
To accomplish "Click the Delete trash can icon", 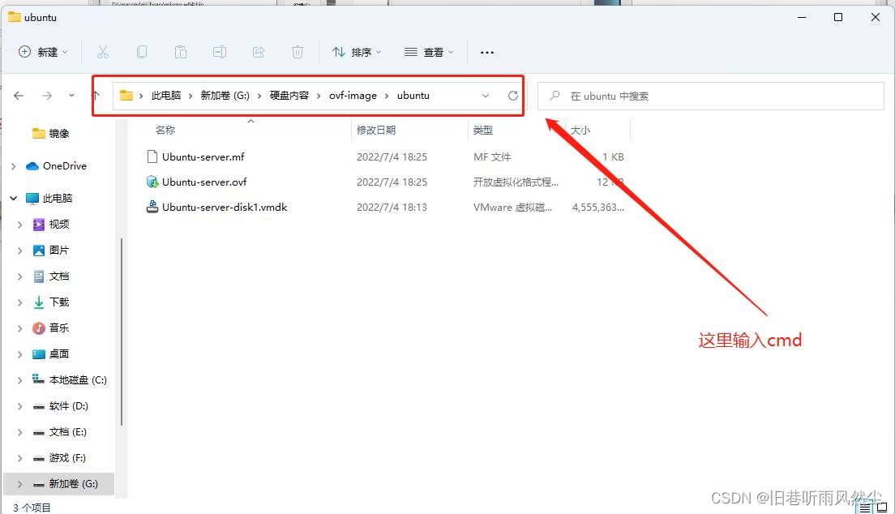I will tap(298, 52).
